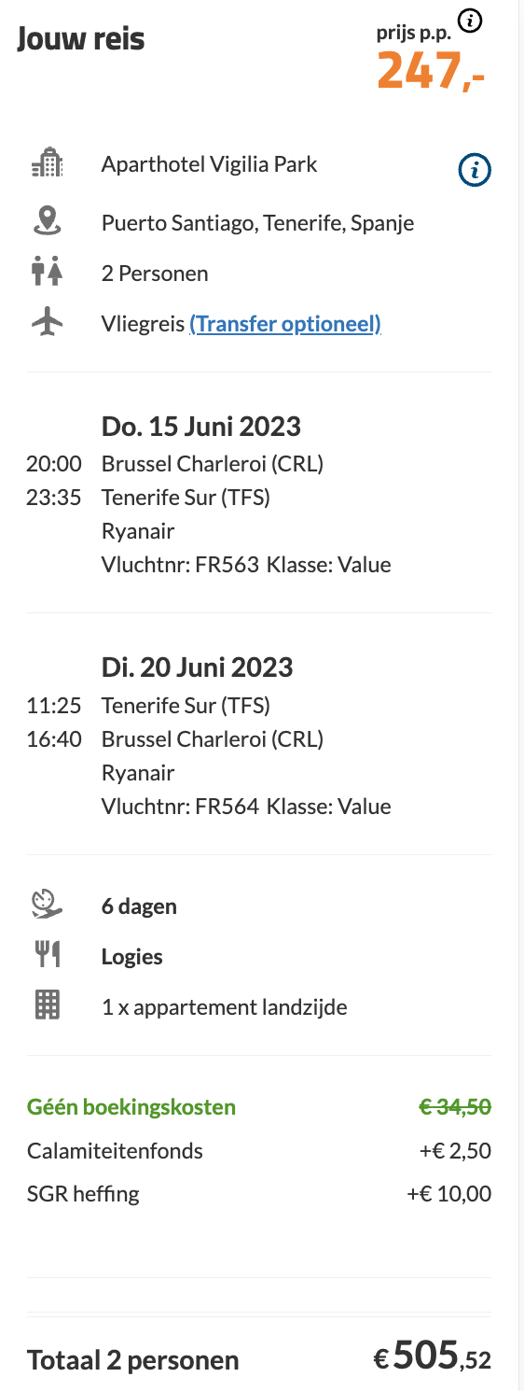Click the info icon next to prijs p.p.
This screenshot has height=1391, width=524.
click(x=472, y=21)
